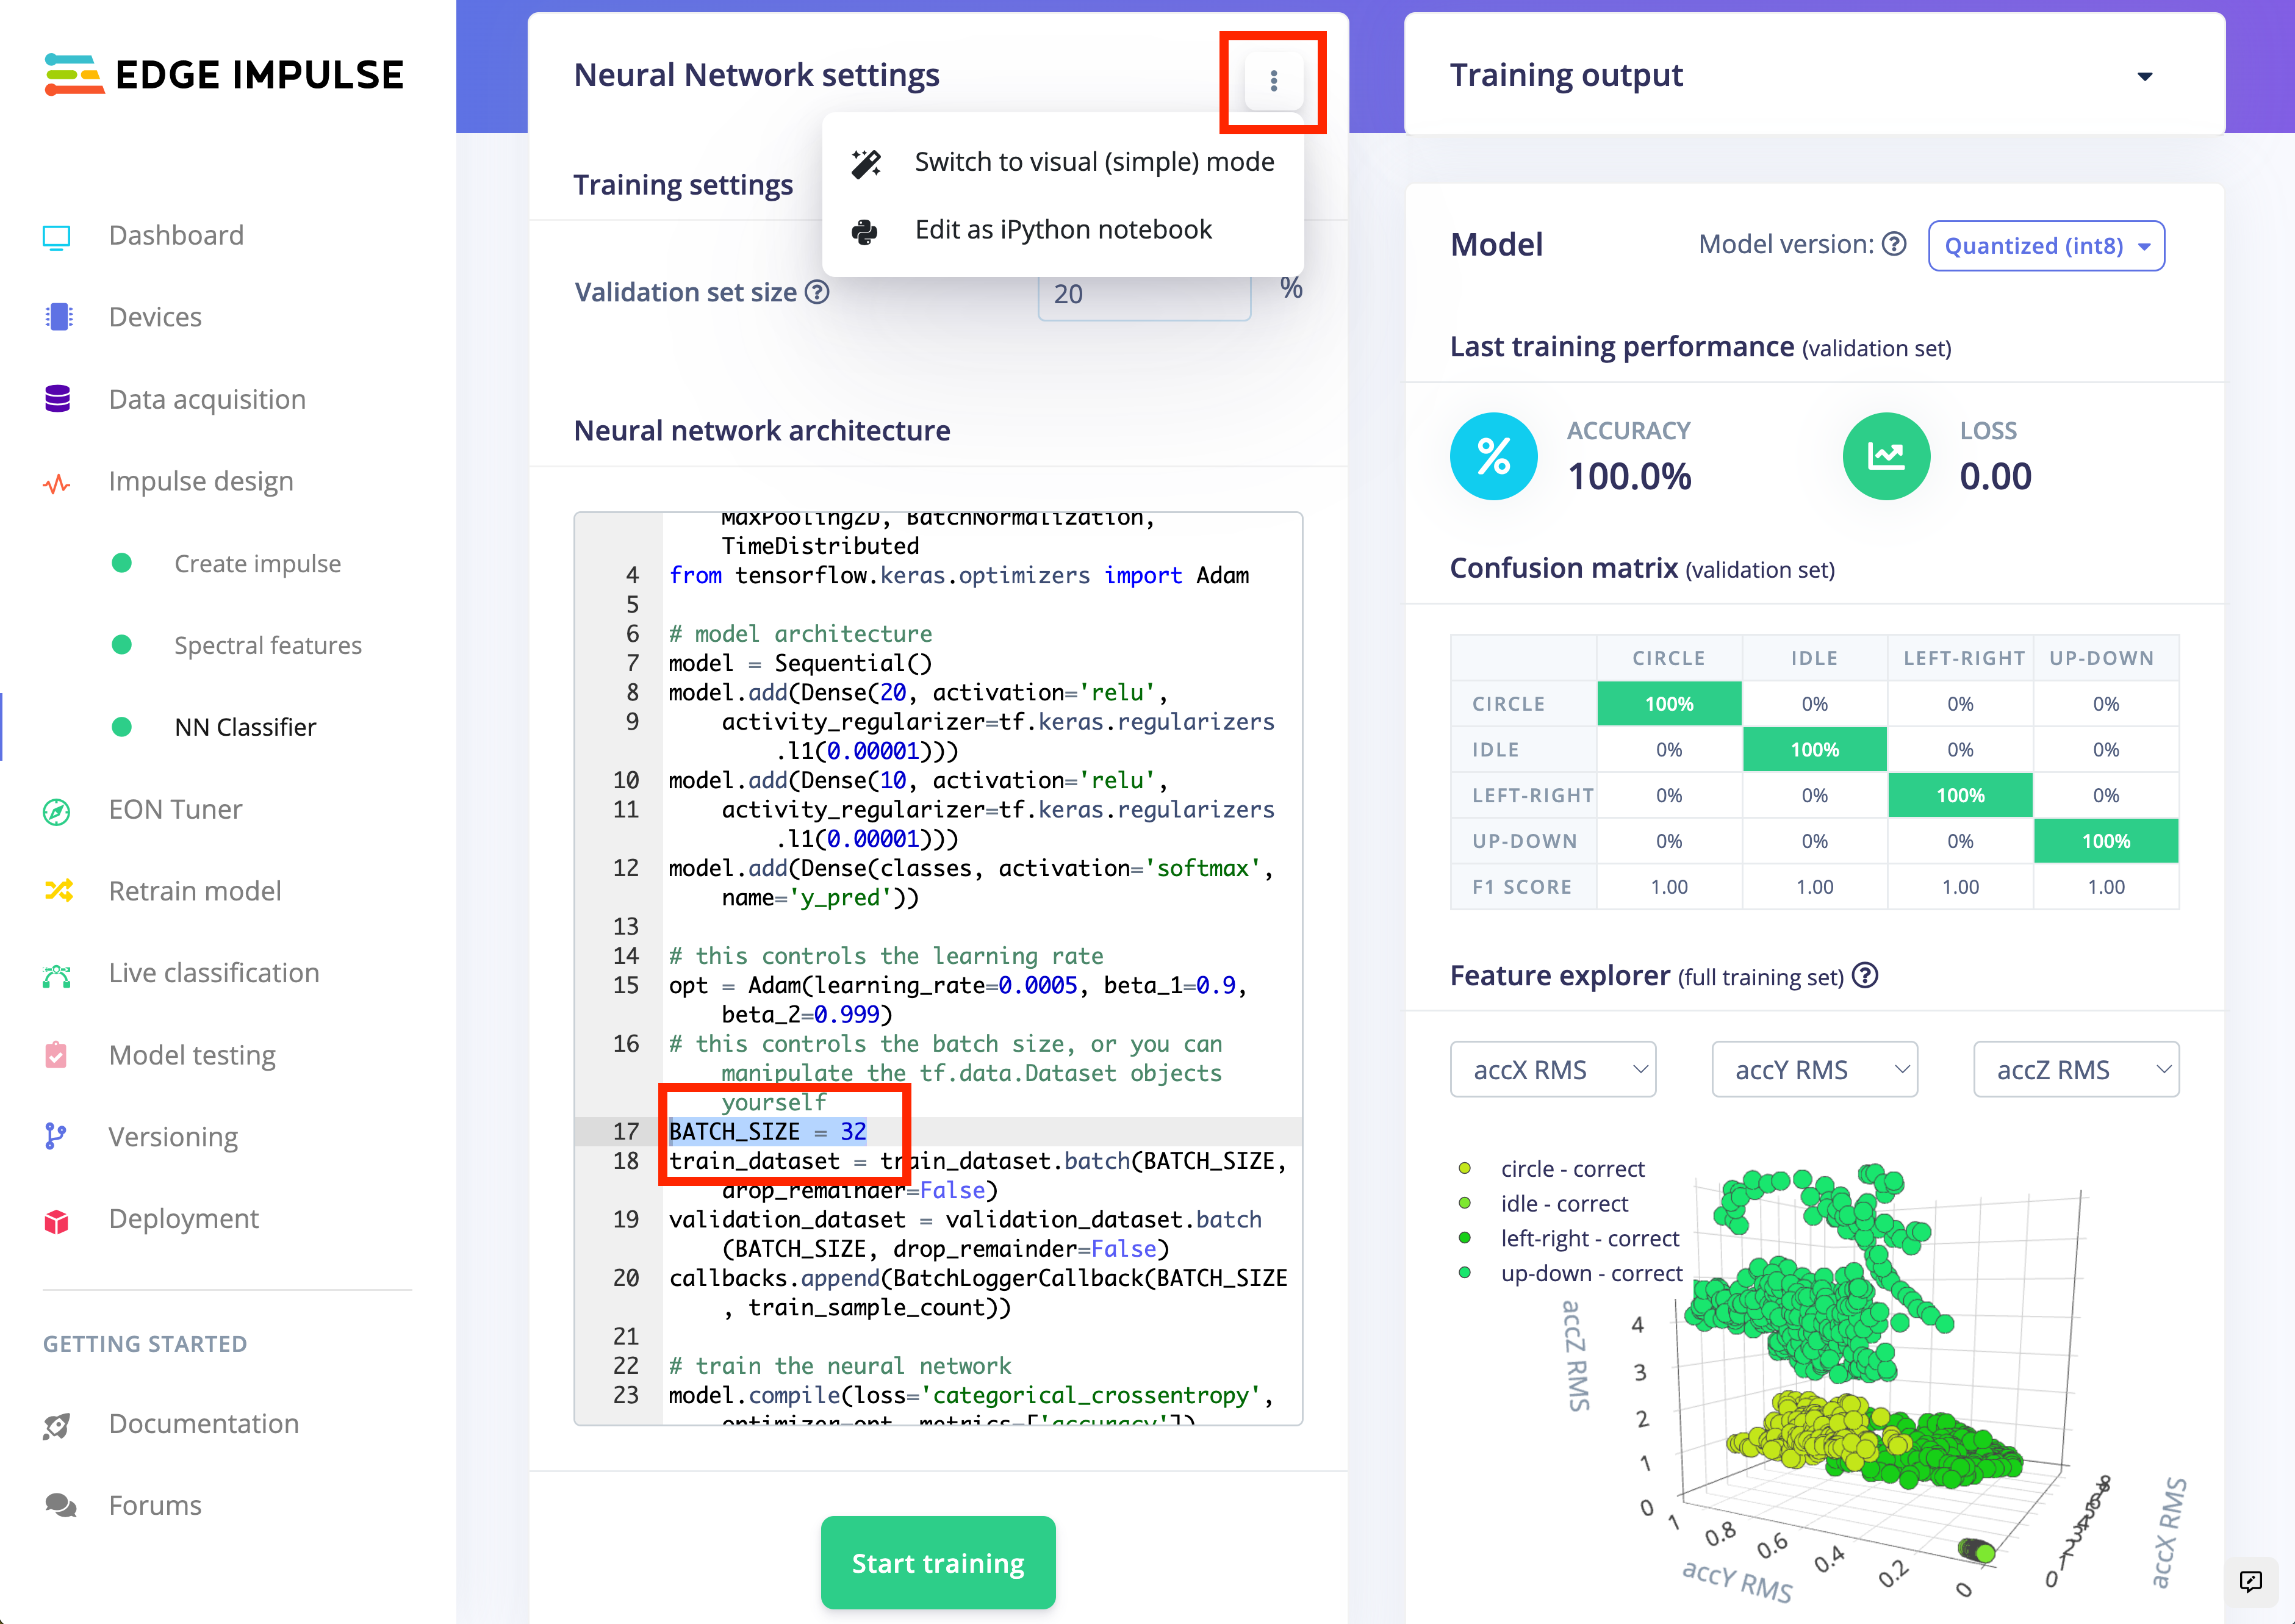
Task: Click the CIRCLE row 100% matrix cell
Action: (1669, 704)
